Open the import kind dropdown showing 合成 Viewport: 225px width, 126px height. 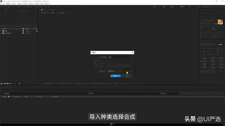click(119, 57)
